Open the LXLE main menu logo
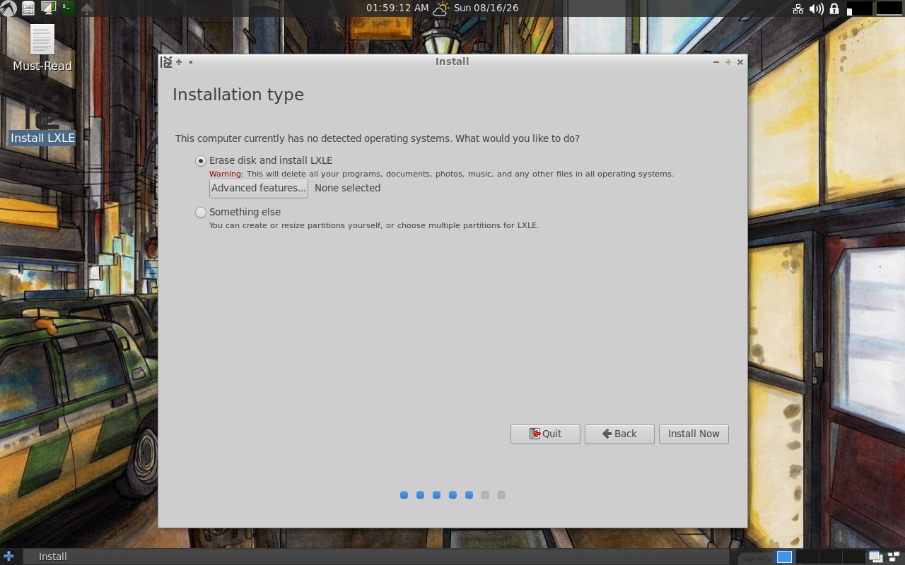This screenshot has width=905, height=565. click(x=8, y=8)
